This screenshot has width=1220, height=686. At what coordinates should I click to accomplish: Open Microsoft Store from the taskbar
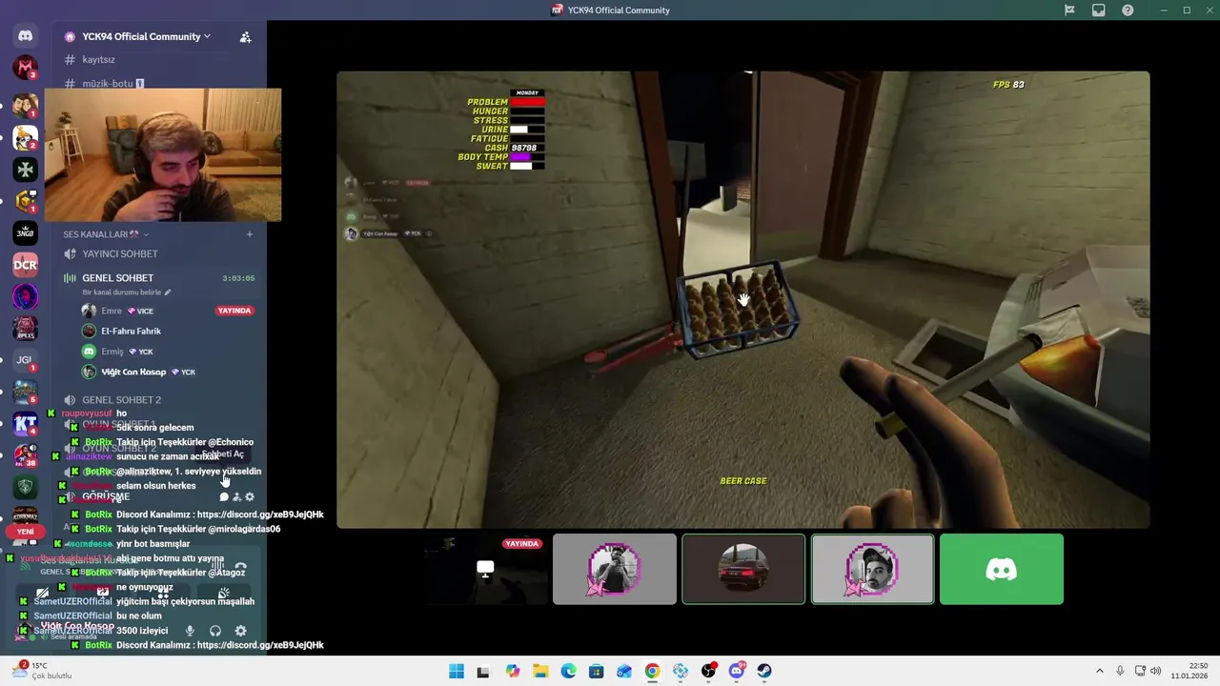[597, 671]
